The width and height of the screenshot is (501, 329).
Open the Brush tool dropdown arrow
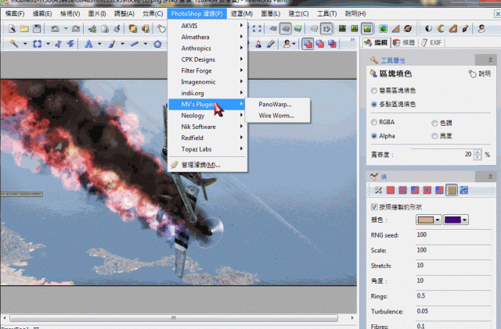(x=122, y=44)
